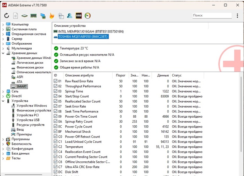The height and width of the screenshot is (176, 244).
Task: Open the OSD panel icon
Action: pos(79,15)
